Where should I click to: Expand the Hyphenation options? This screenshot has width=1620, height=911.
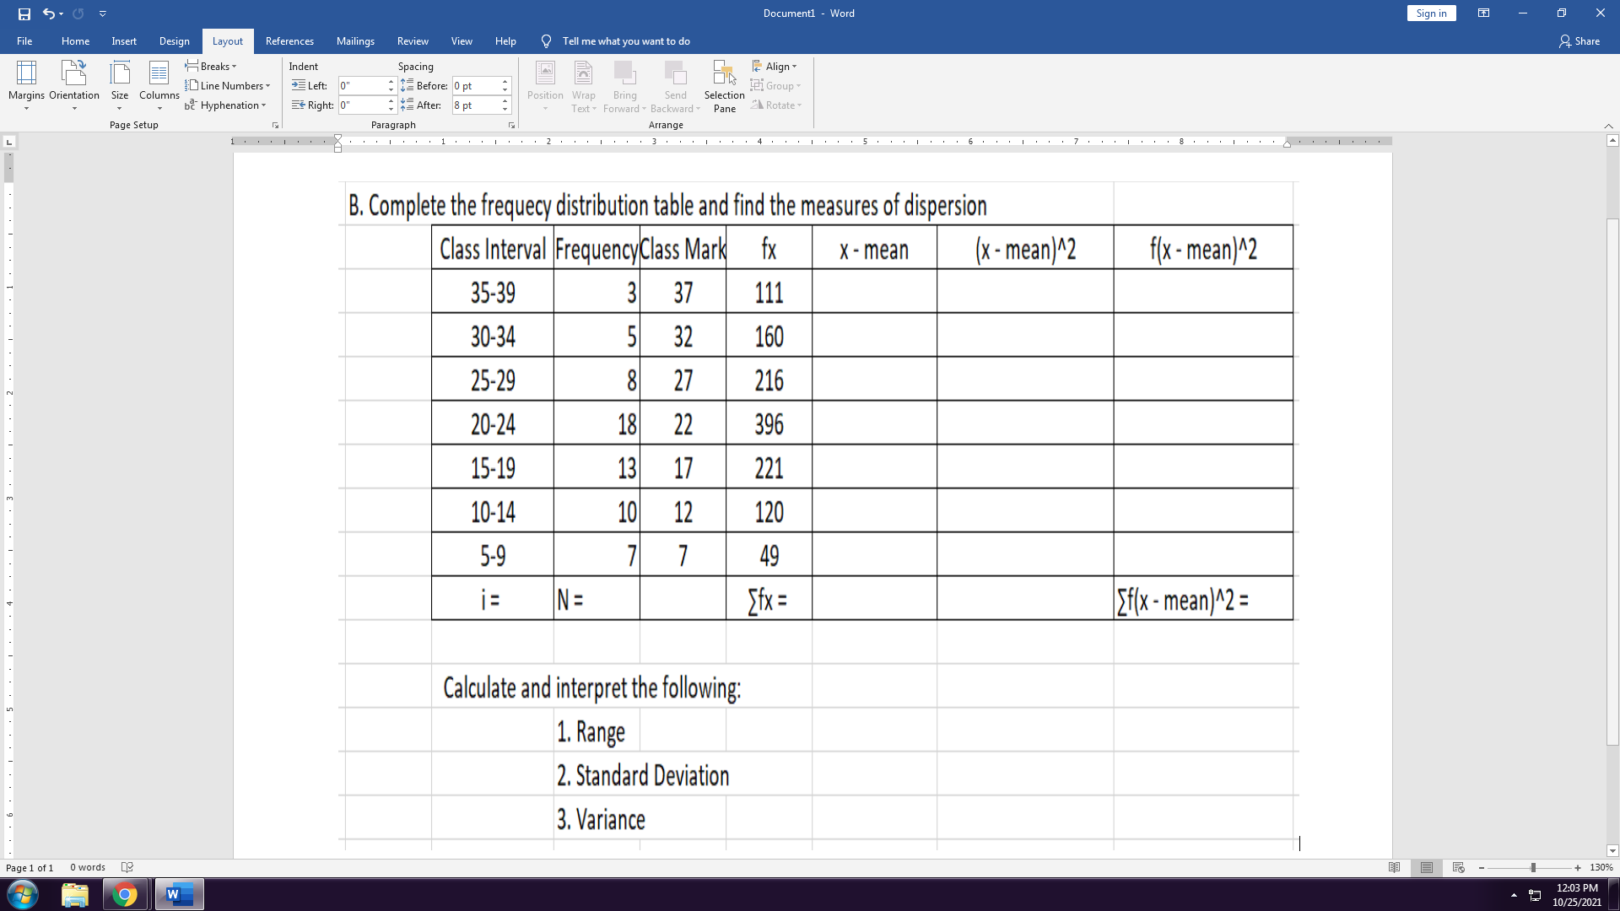point(226,105)
